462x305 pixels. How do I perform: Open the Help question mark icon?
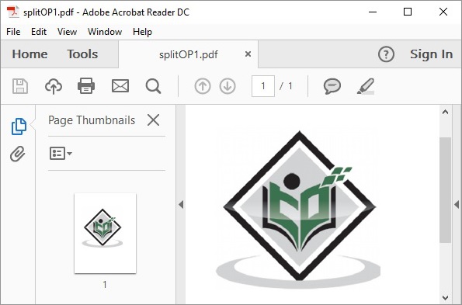point(386,54)
